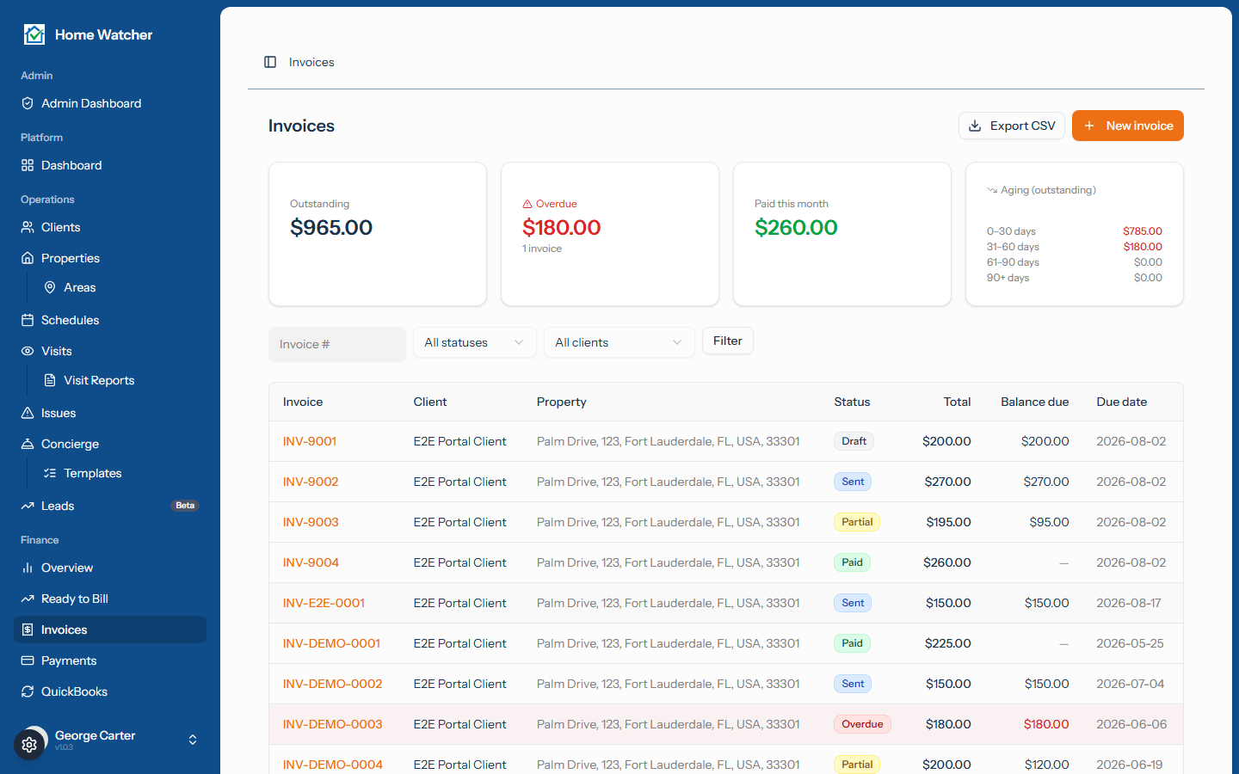Click the Sent badge on INV-9002
Viewport: 1239px width, 774px height.
point(853,482)
